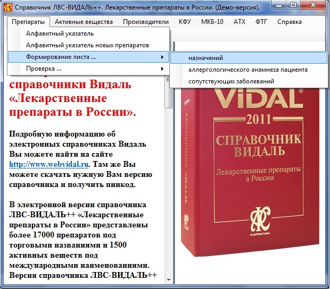
Task: Maximize the ЛВС-ВИДАЛЬ++ window
Action: click(293, 5)
